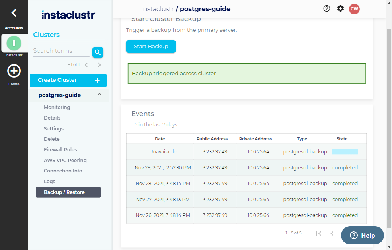Jump to the first page of events

pyautogui.click(x=318, y=234)
